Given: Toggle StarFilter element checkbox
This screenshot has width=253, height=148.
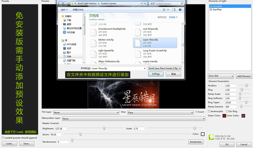Looking at the screenshot, I should pyautogui.click(x=211, y=9).
